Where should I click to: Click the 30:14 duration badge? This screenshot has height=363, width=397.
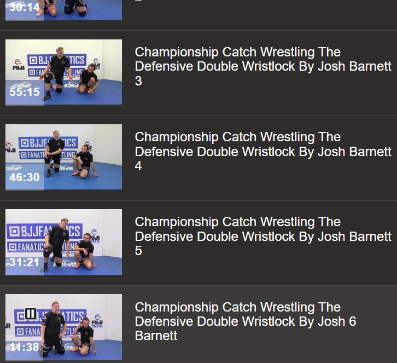(x=25, y=7)
